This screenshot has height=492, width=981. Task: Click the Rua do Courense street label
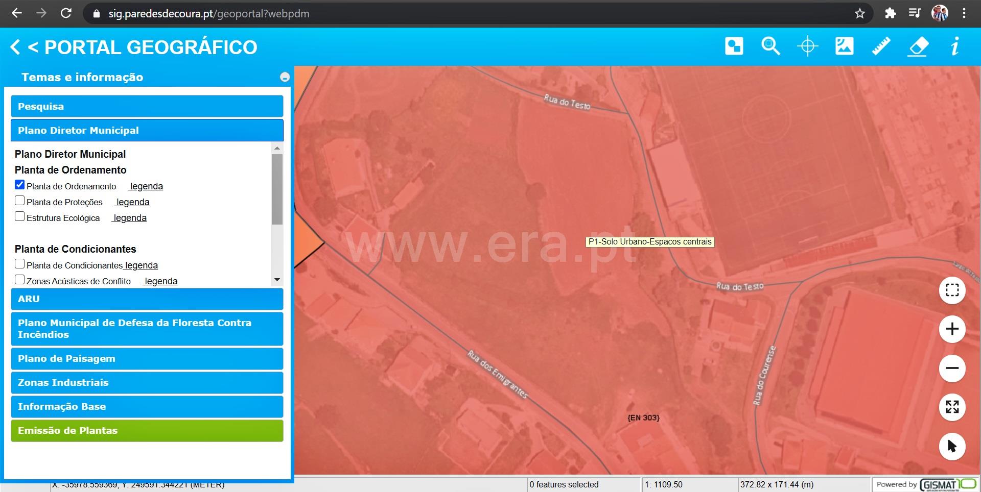[764, 375]
